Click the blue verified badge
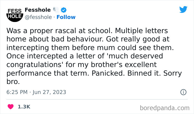Viewport: 194px width, 114px height. (x=63, y=10)
